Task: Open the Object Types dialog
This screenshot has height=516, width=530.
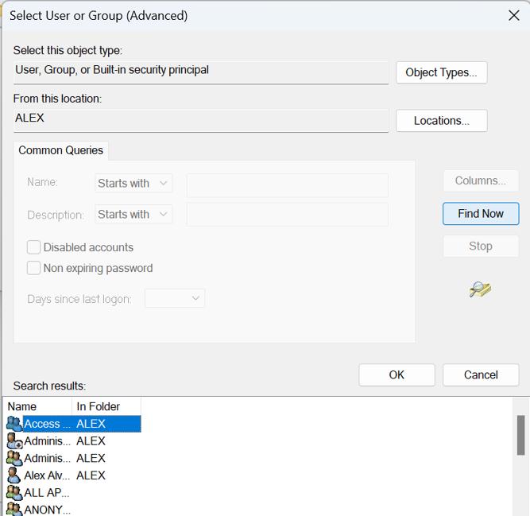Action: tap(441, 72)
